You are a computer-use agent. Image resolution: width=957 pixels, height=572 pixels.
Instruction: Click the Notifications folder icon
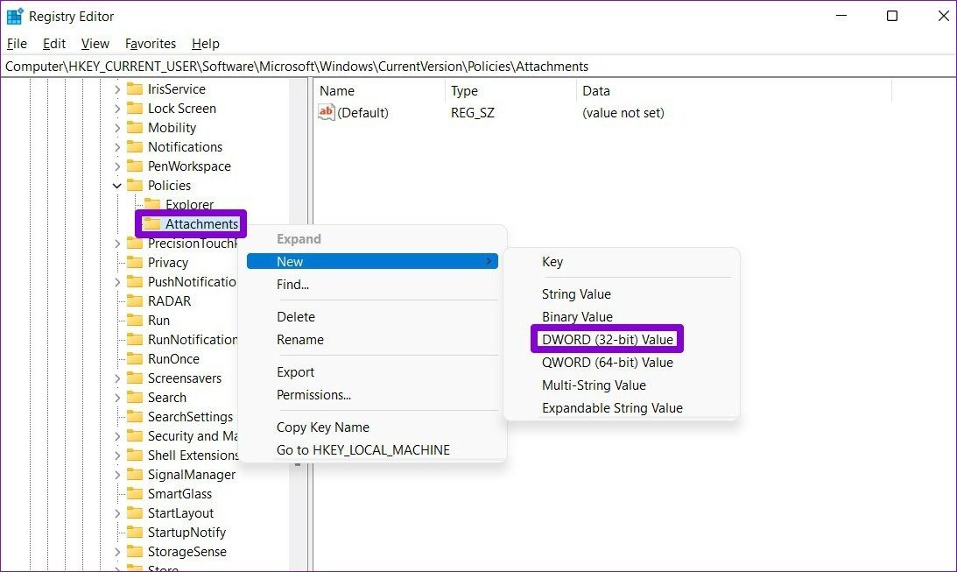pyautogui.click(x=134, y=147)
